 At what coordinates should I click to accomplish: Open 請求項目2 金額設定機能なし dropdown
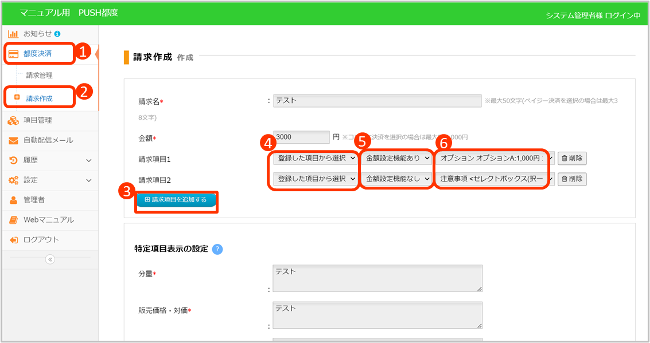click(398, 179)
